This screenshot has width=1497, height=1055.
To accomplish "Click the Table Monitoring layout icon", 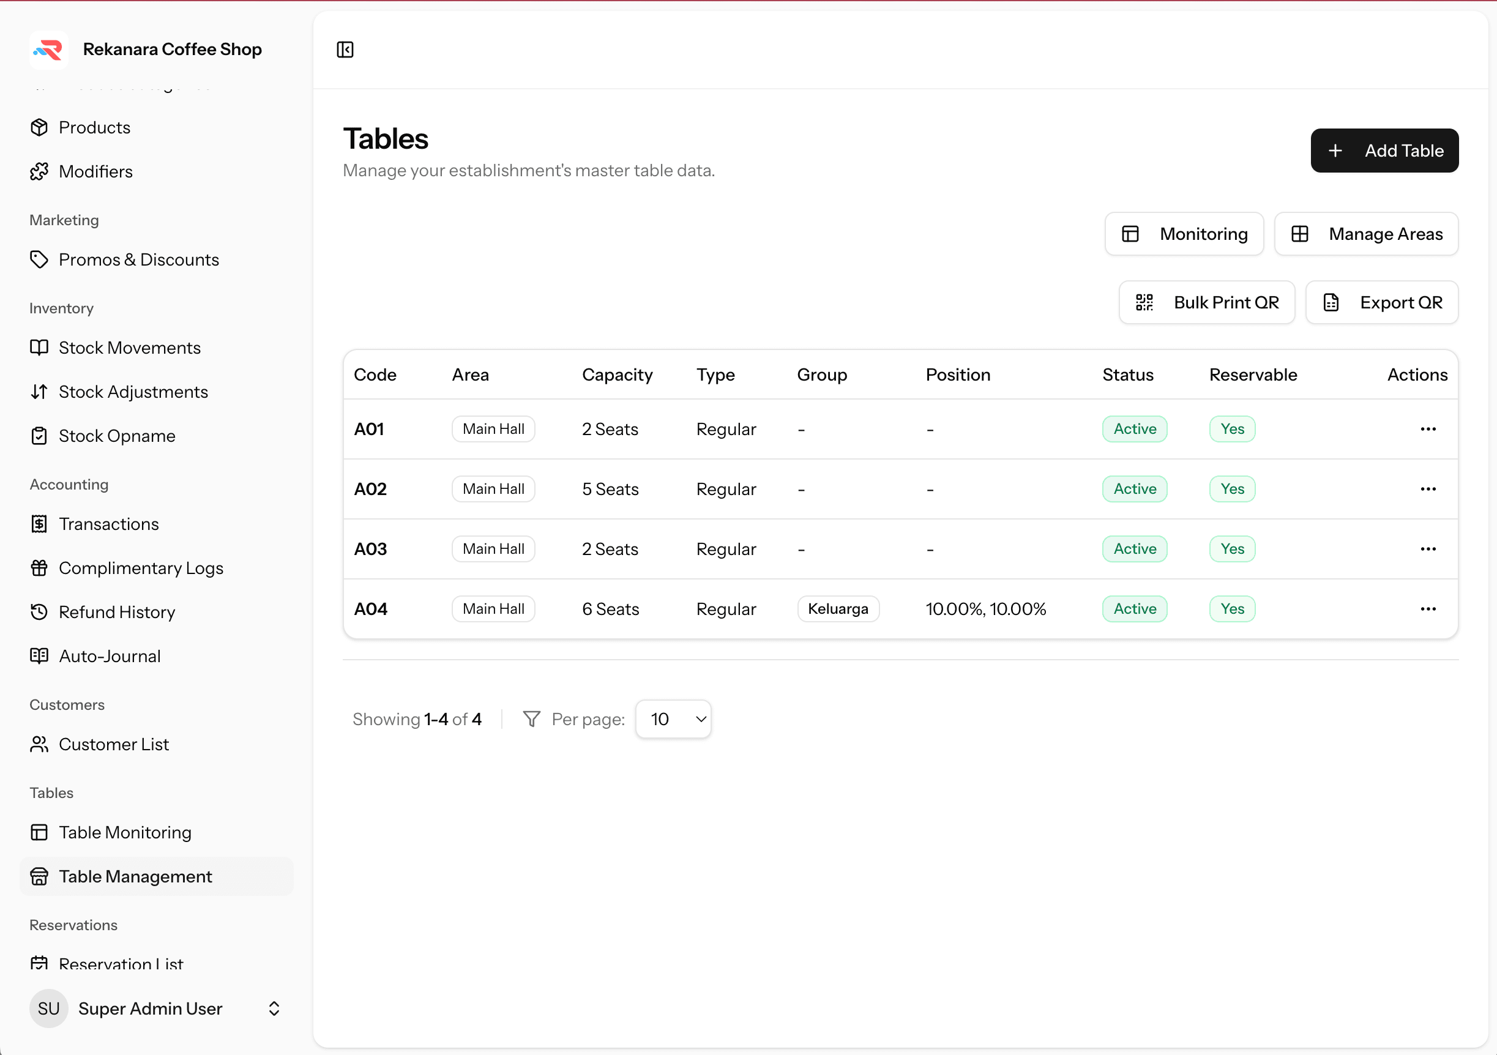I will click(x=39, y=832).
